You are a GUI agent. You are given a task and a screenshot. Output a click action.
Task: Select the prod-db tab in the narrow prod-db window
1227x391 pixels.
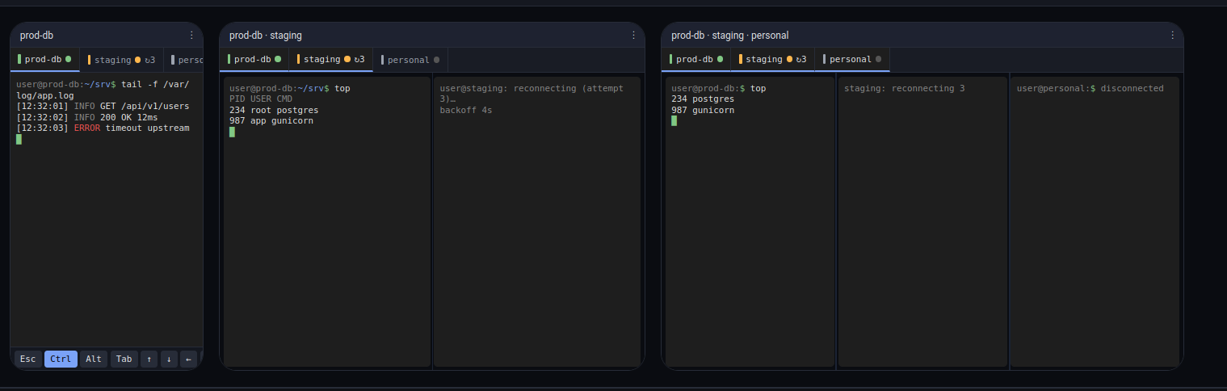pyautogui.click(x=45, y=60)
